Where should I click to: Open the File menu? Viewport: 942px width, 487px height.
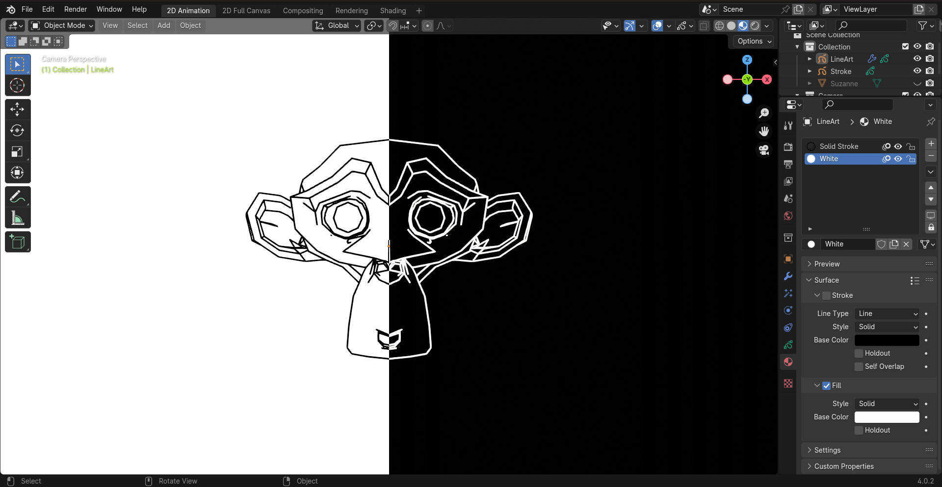(x=27, y=9)
